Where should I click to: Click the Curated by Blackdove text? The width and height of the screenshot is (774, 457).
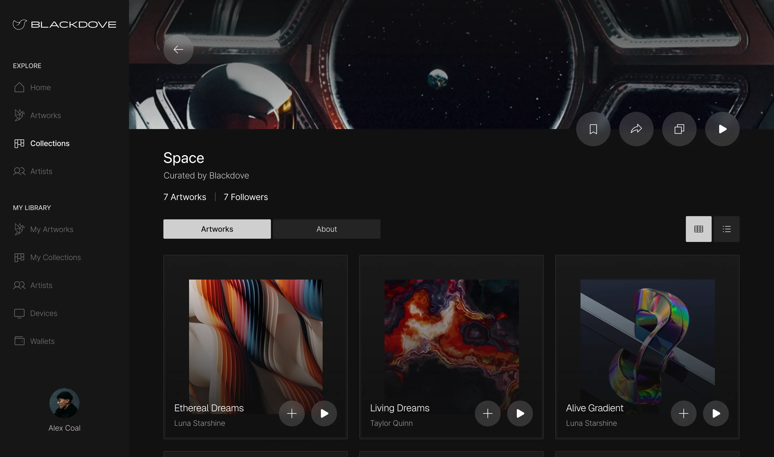[206, 176]
